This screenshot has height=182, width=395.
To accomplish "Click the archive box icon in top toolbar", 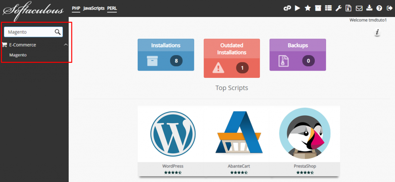I will pyautogui.click(x=318, y=8).
